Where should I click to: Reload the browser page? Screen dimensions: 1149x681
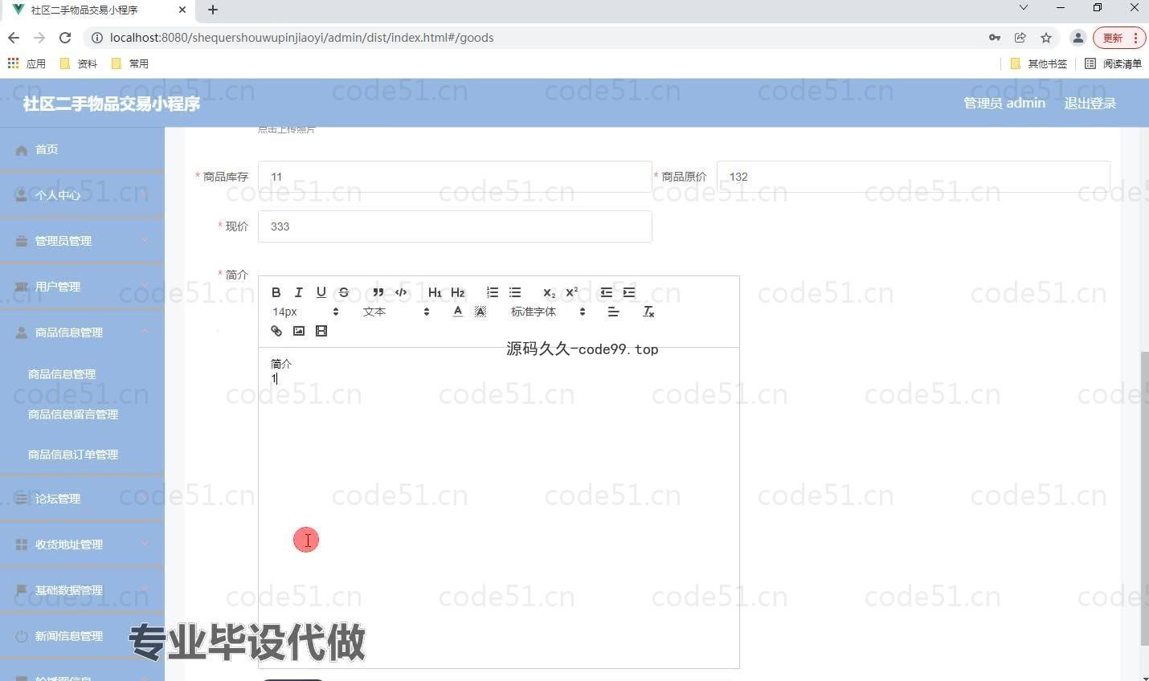(x=65, y=38)
